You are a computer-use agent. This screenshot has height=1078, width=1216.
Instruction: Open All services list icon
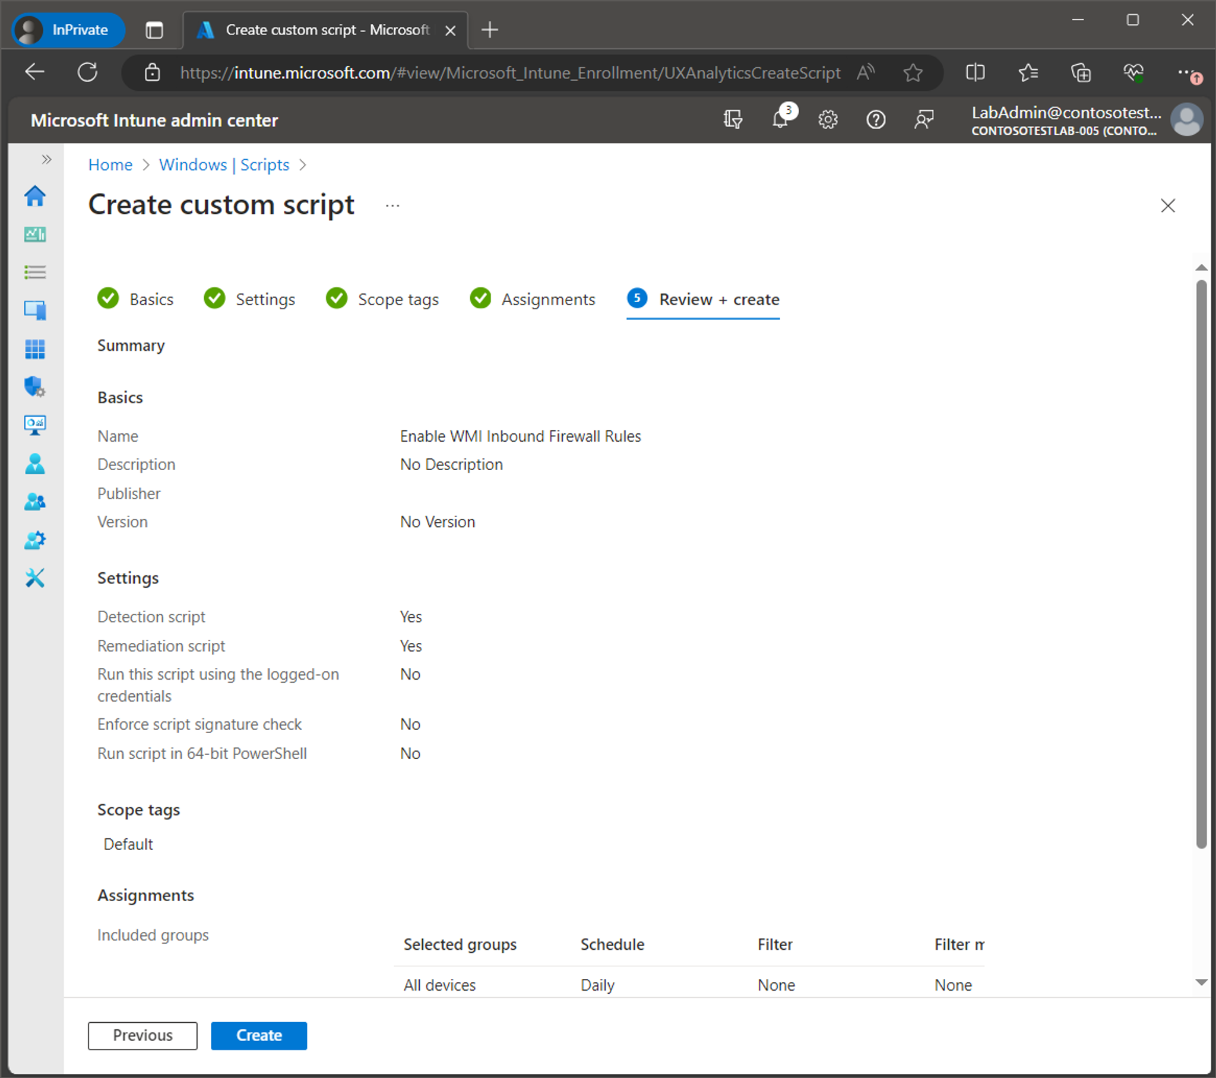(35, 272)
